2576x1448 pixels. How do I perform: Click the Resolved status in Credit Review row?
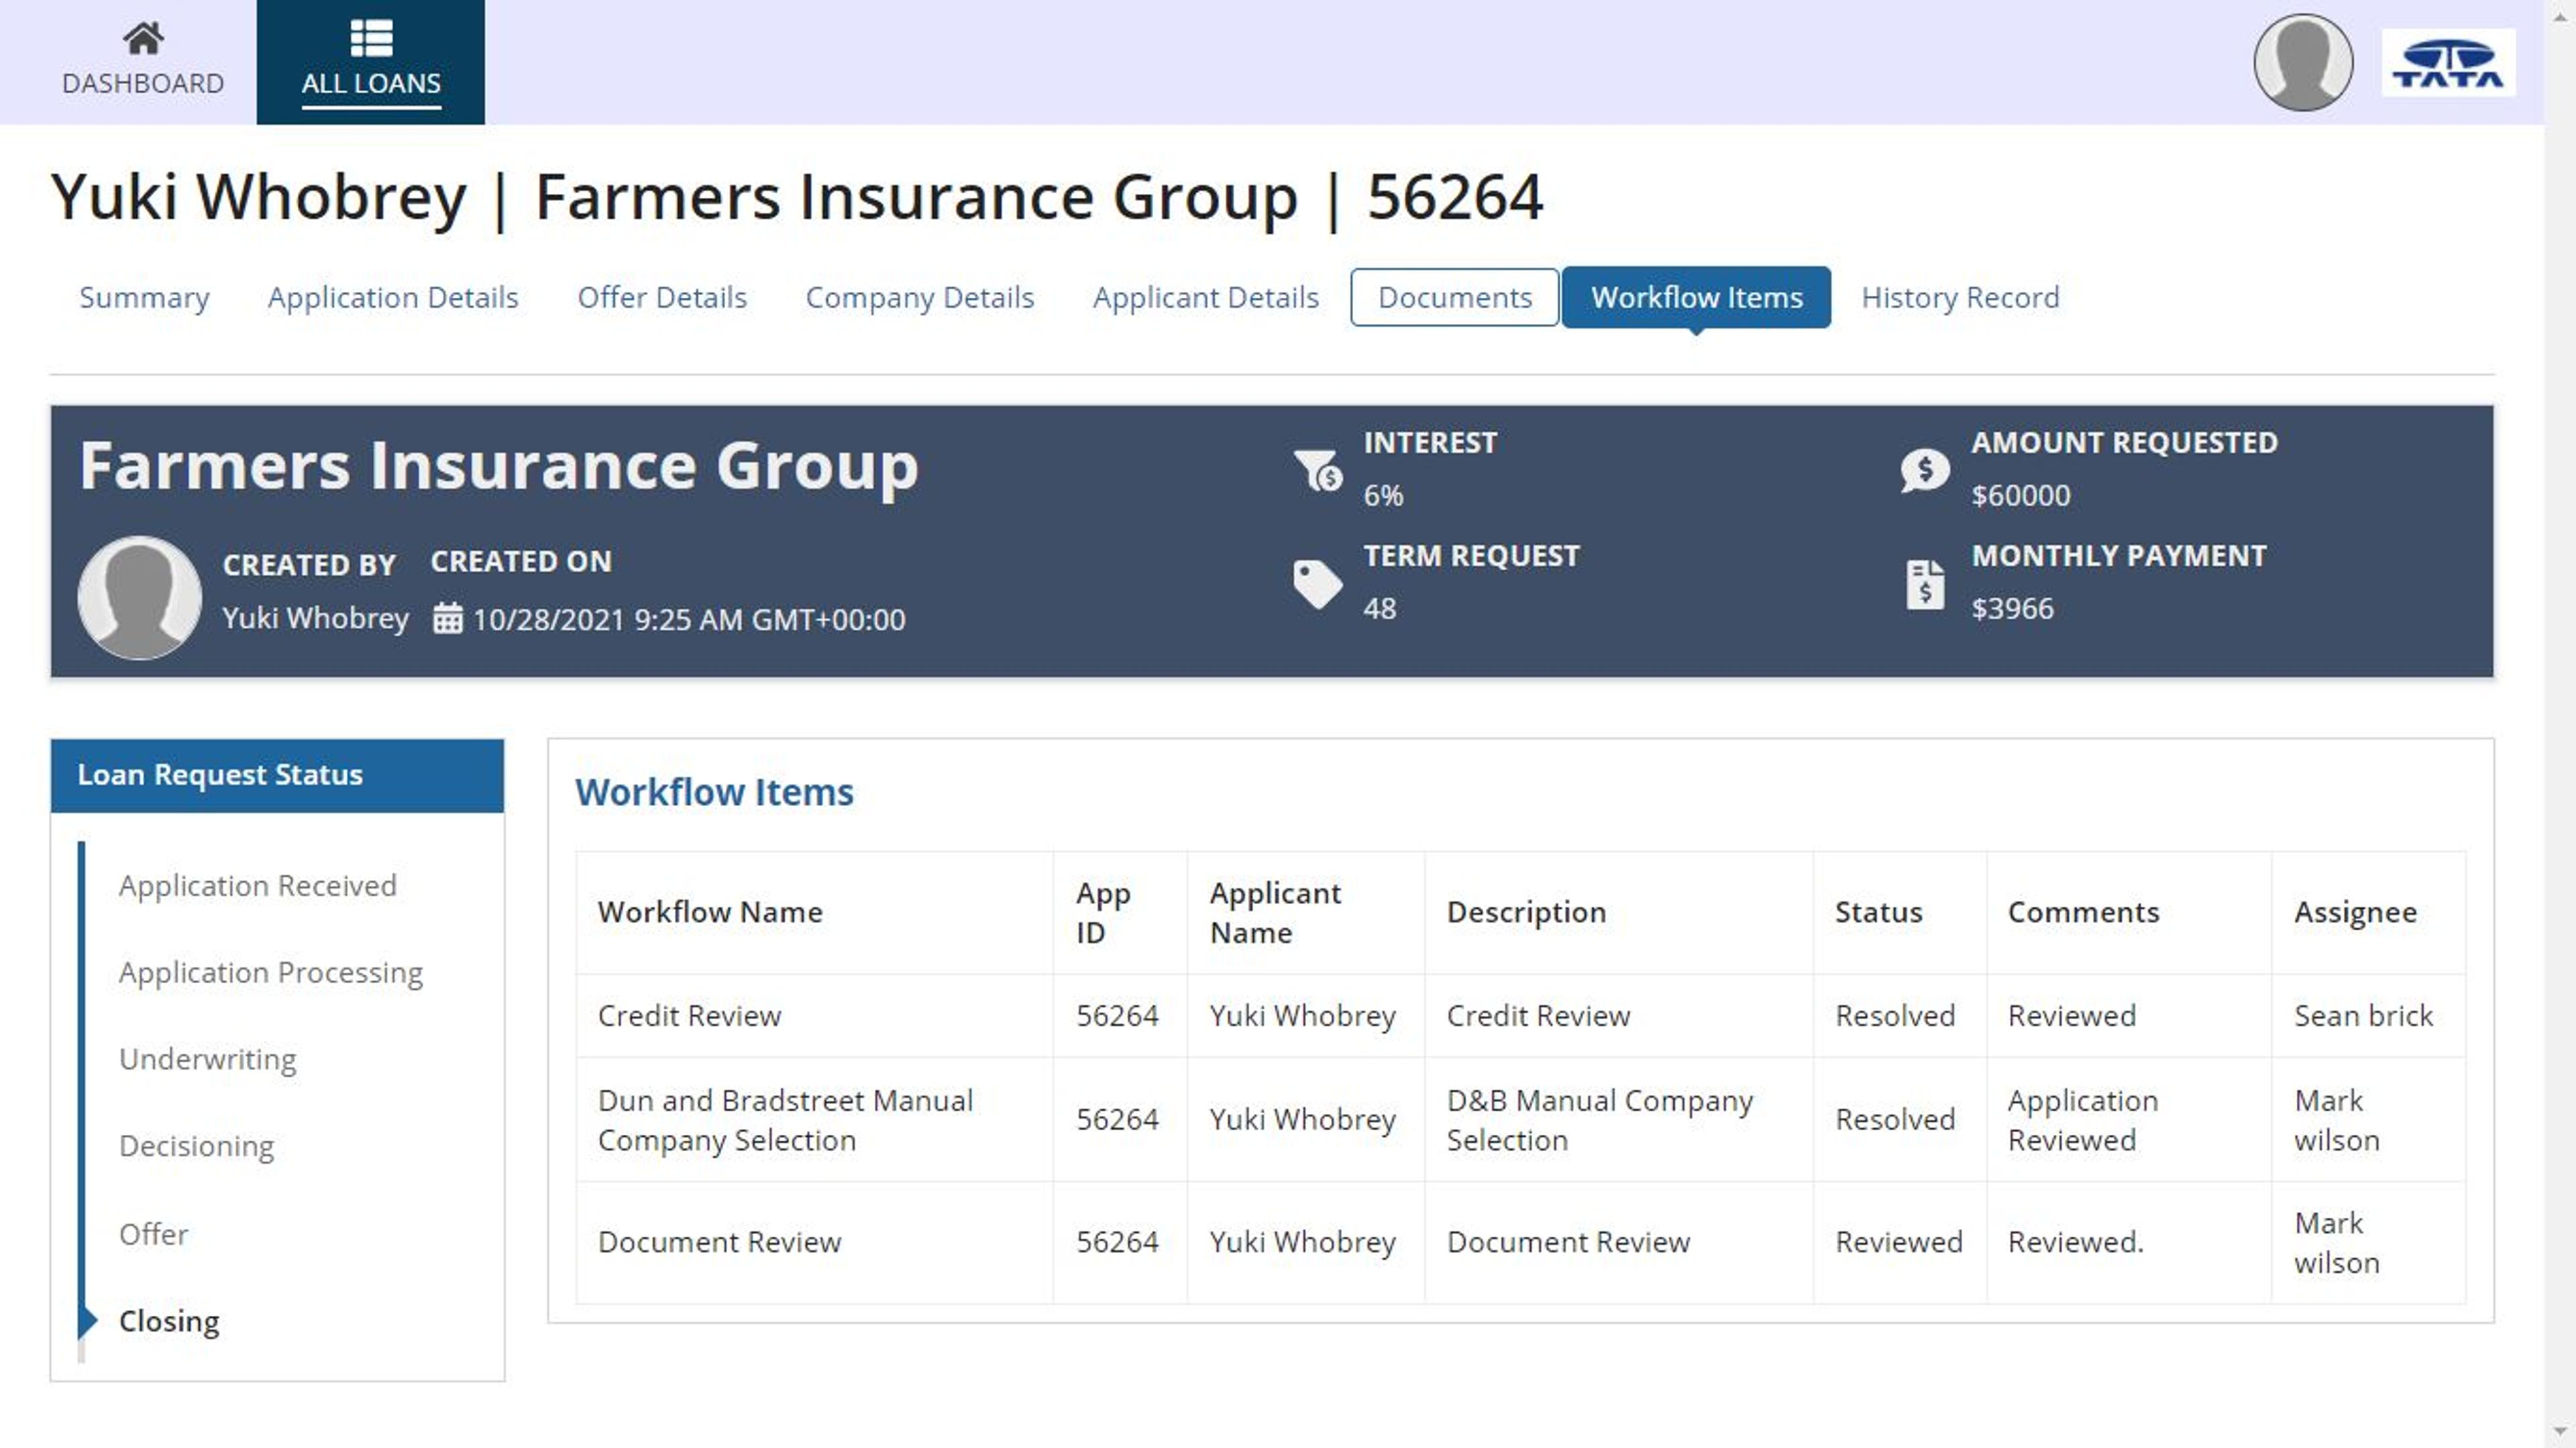[1894, 1016]
